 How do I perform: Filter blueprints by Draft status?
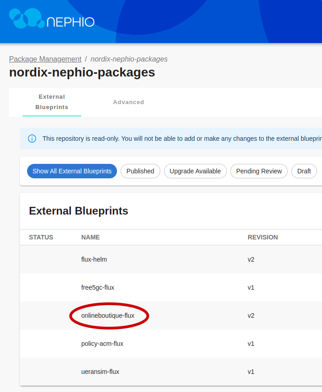click(304, 171)
